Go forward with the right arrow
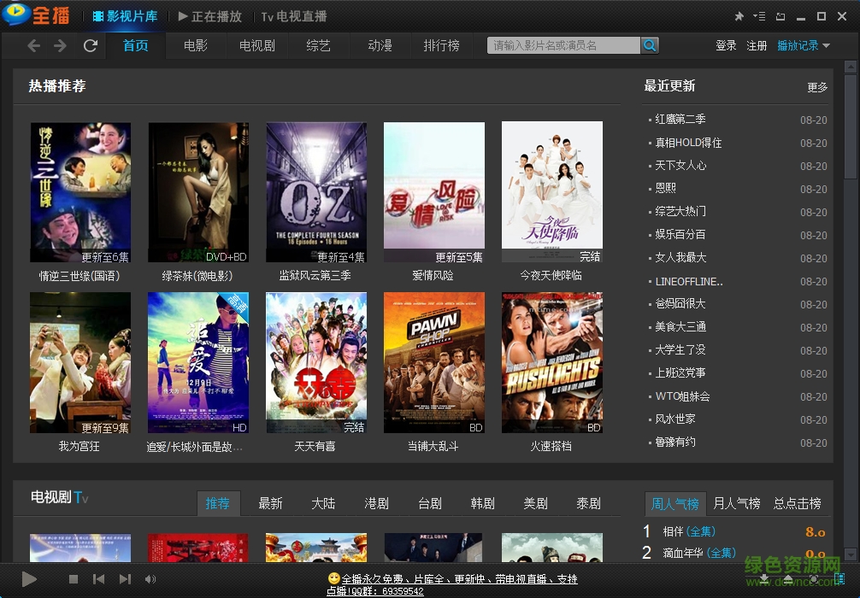 [x=61, y=46]
